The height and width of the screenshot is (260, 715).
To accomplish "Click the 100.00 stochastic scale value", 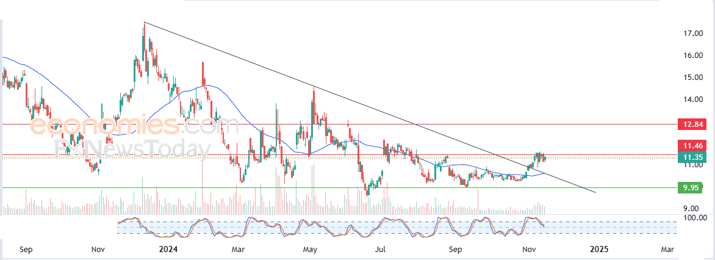I will [696, 218].
